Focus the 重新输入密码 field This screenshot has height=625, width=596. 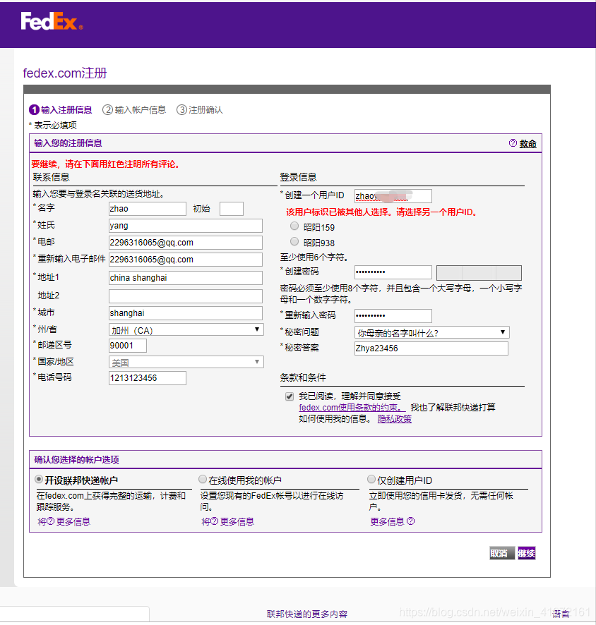tap(393, 316)
